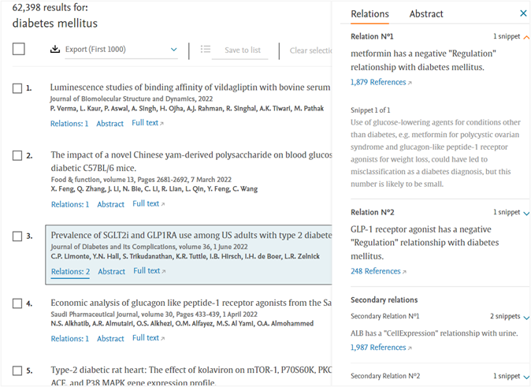Tick the select-all results checkbox
This screenshot has width=531, height=387.
[19, 49]
